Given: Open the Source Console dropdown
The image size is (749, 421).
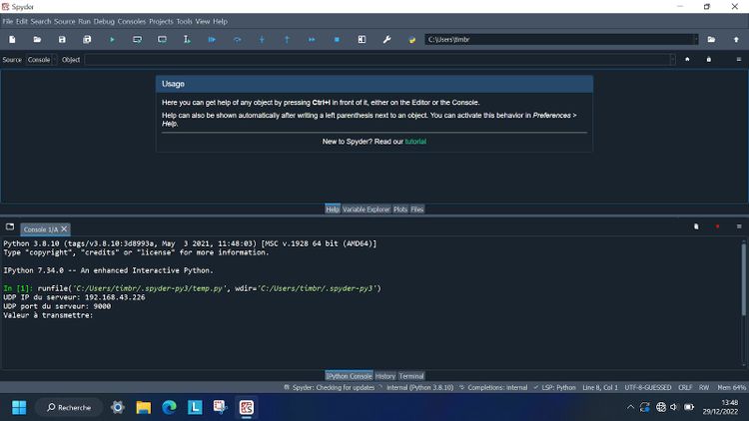Looking at the screenshot, I should pos(39,60).
